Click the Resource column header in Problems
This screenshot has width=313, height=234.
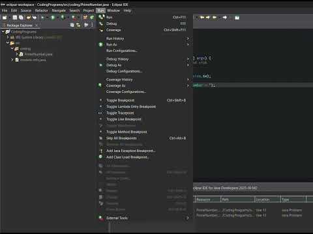tap(207, 200)
